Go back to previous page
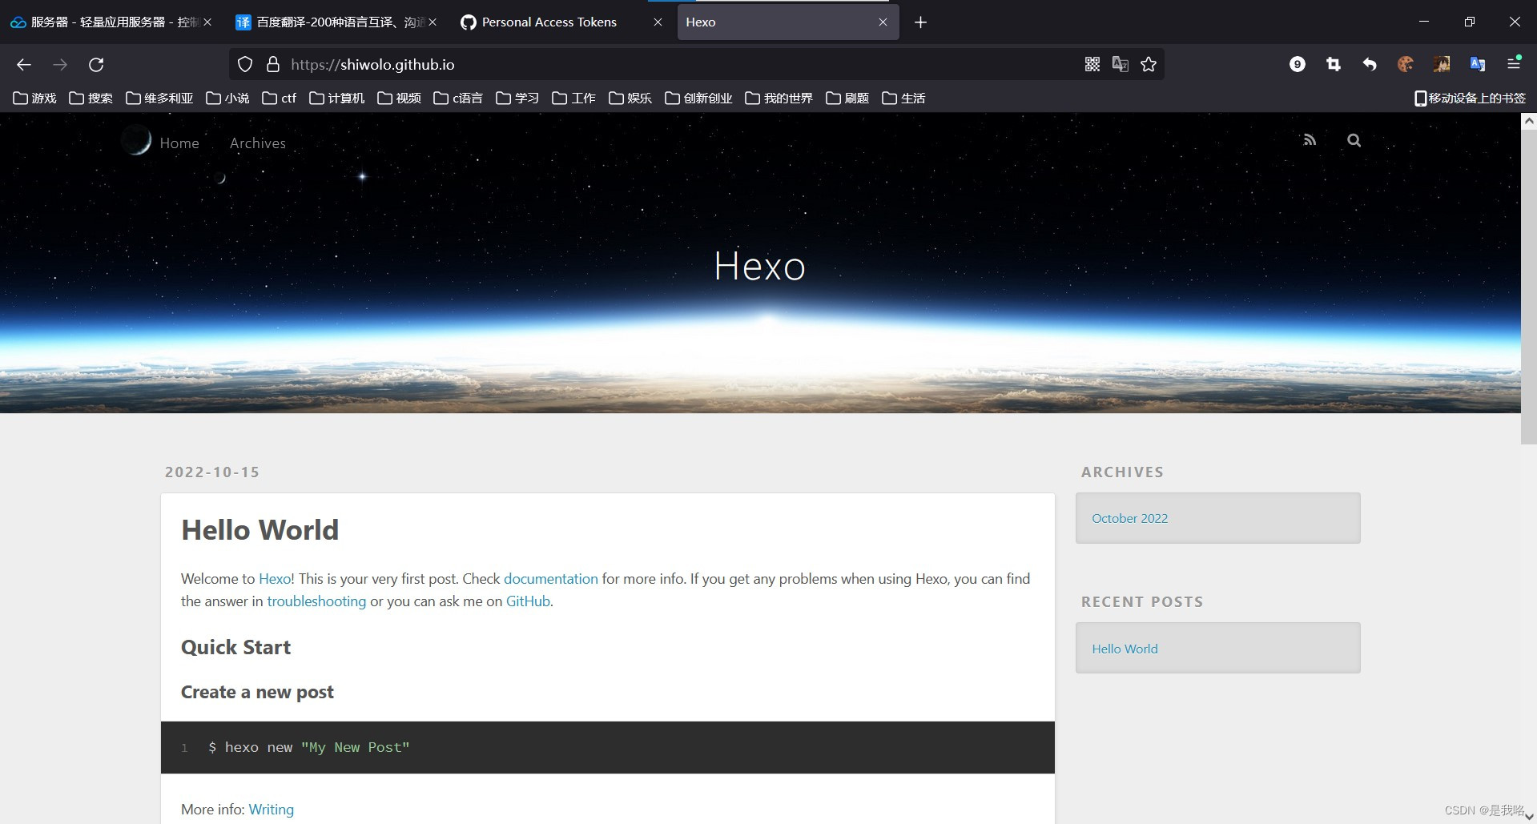This screenshot has width=1537, height=824. [x=24, y=65]
